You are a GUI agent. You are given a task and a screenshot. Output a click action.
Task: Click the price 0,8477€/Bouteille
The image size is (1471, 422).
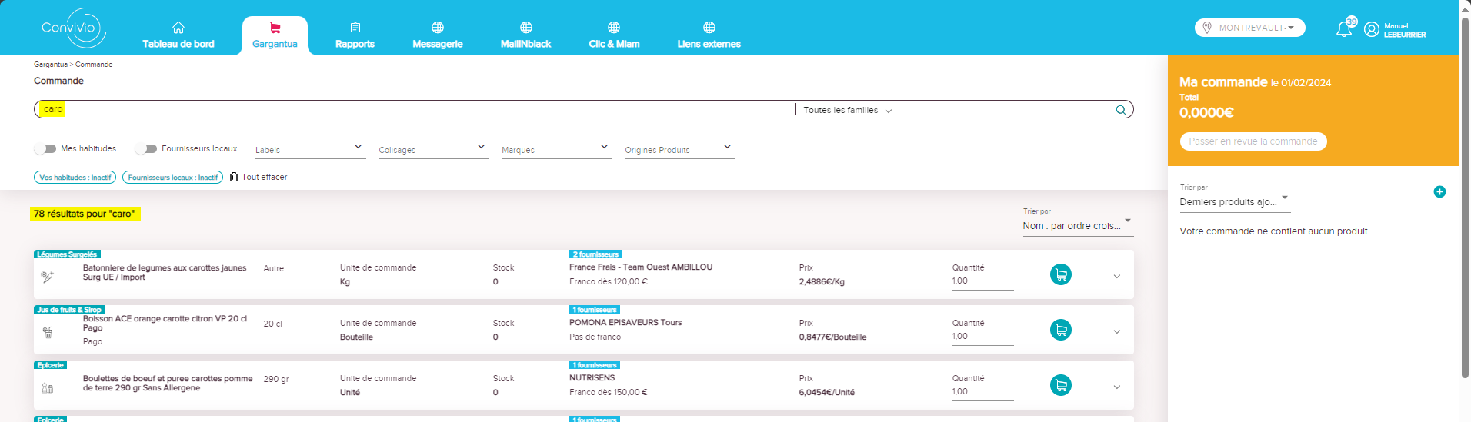(832, 337)
